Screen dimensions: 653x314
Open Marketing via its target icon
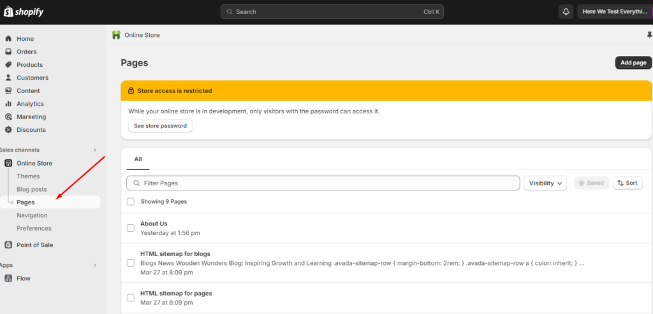point(8,117)
